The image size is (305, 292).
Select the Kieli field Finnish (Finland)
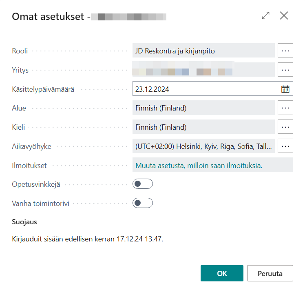click(x=203, y=127)
